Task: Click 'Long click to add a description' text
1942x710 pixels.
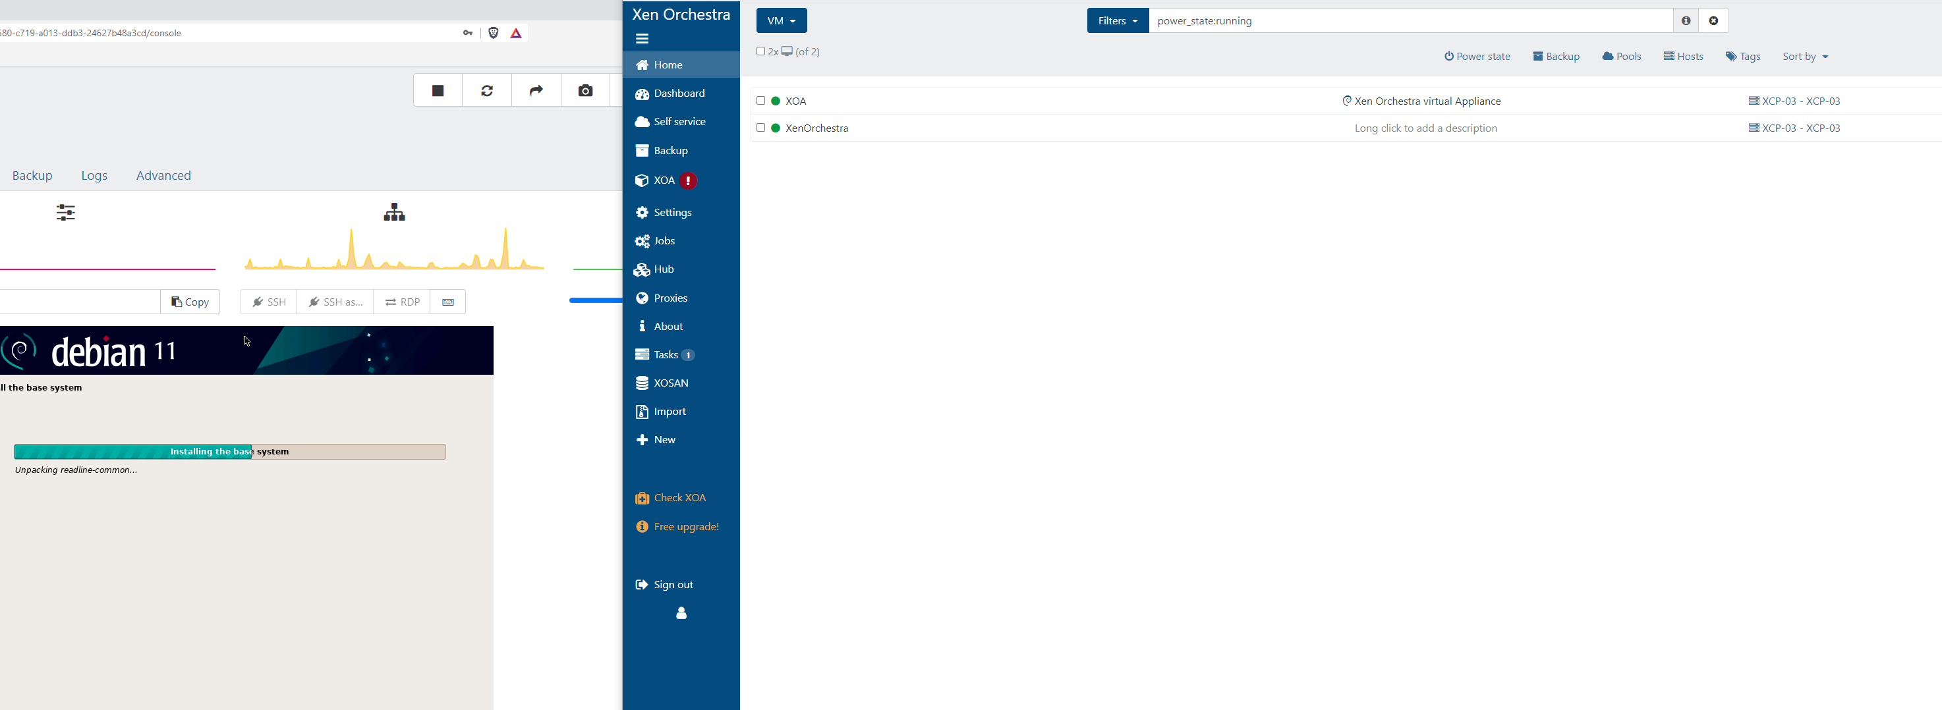Action: [x=1425, y=128]
